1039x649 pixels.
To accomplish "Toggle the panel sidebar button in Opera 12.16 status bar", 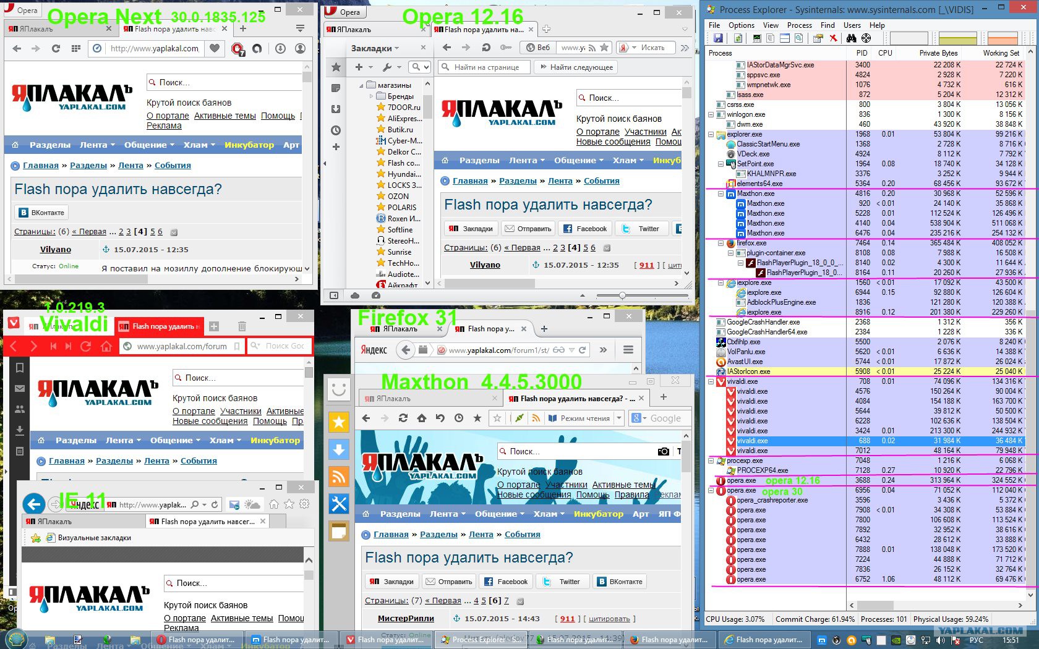I will coord(334,295).
